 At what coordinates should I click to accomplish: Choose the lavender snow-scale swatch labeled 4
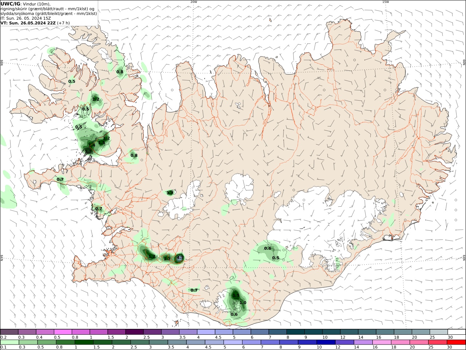tap(205, 332)
